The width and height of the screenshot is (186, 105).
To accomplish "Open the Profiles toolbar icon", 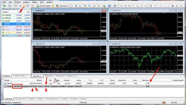I will (10, 6).
